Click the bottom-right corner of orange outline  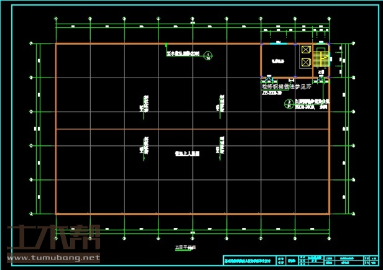tap(329, 214)
